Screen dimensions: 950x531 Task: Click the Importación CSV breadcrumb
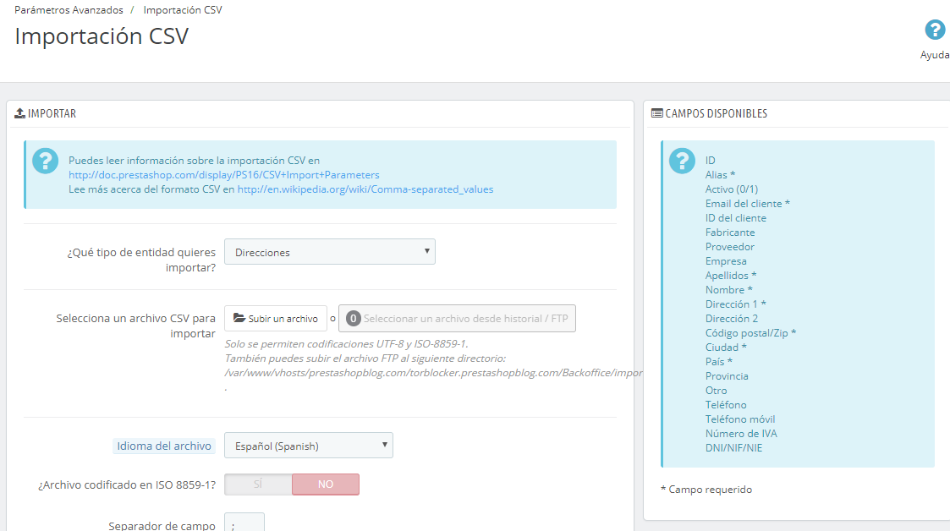pos(183,10)
